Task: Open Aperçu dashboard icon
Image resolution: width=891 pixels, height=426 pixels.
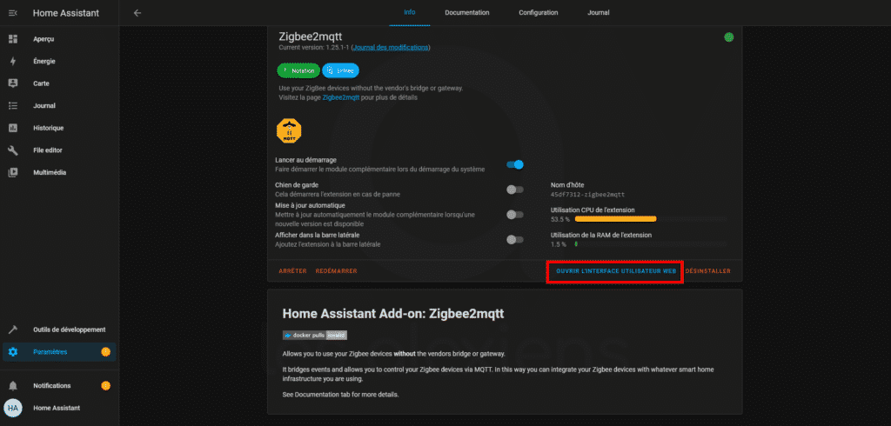Action: [13, 38]
